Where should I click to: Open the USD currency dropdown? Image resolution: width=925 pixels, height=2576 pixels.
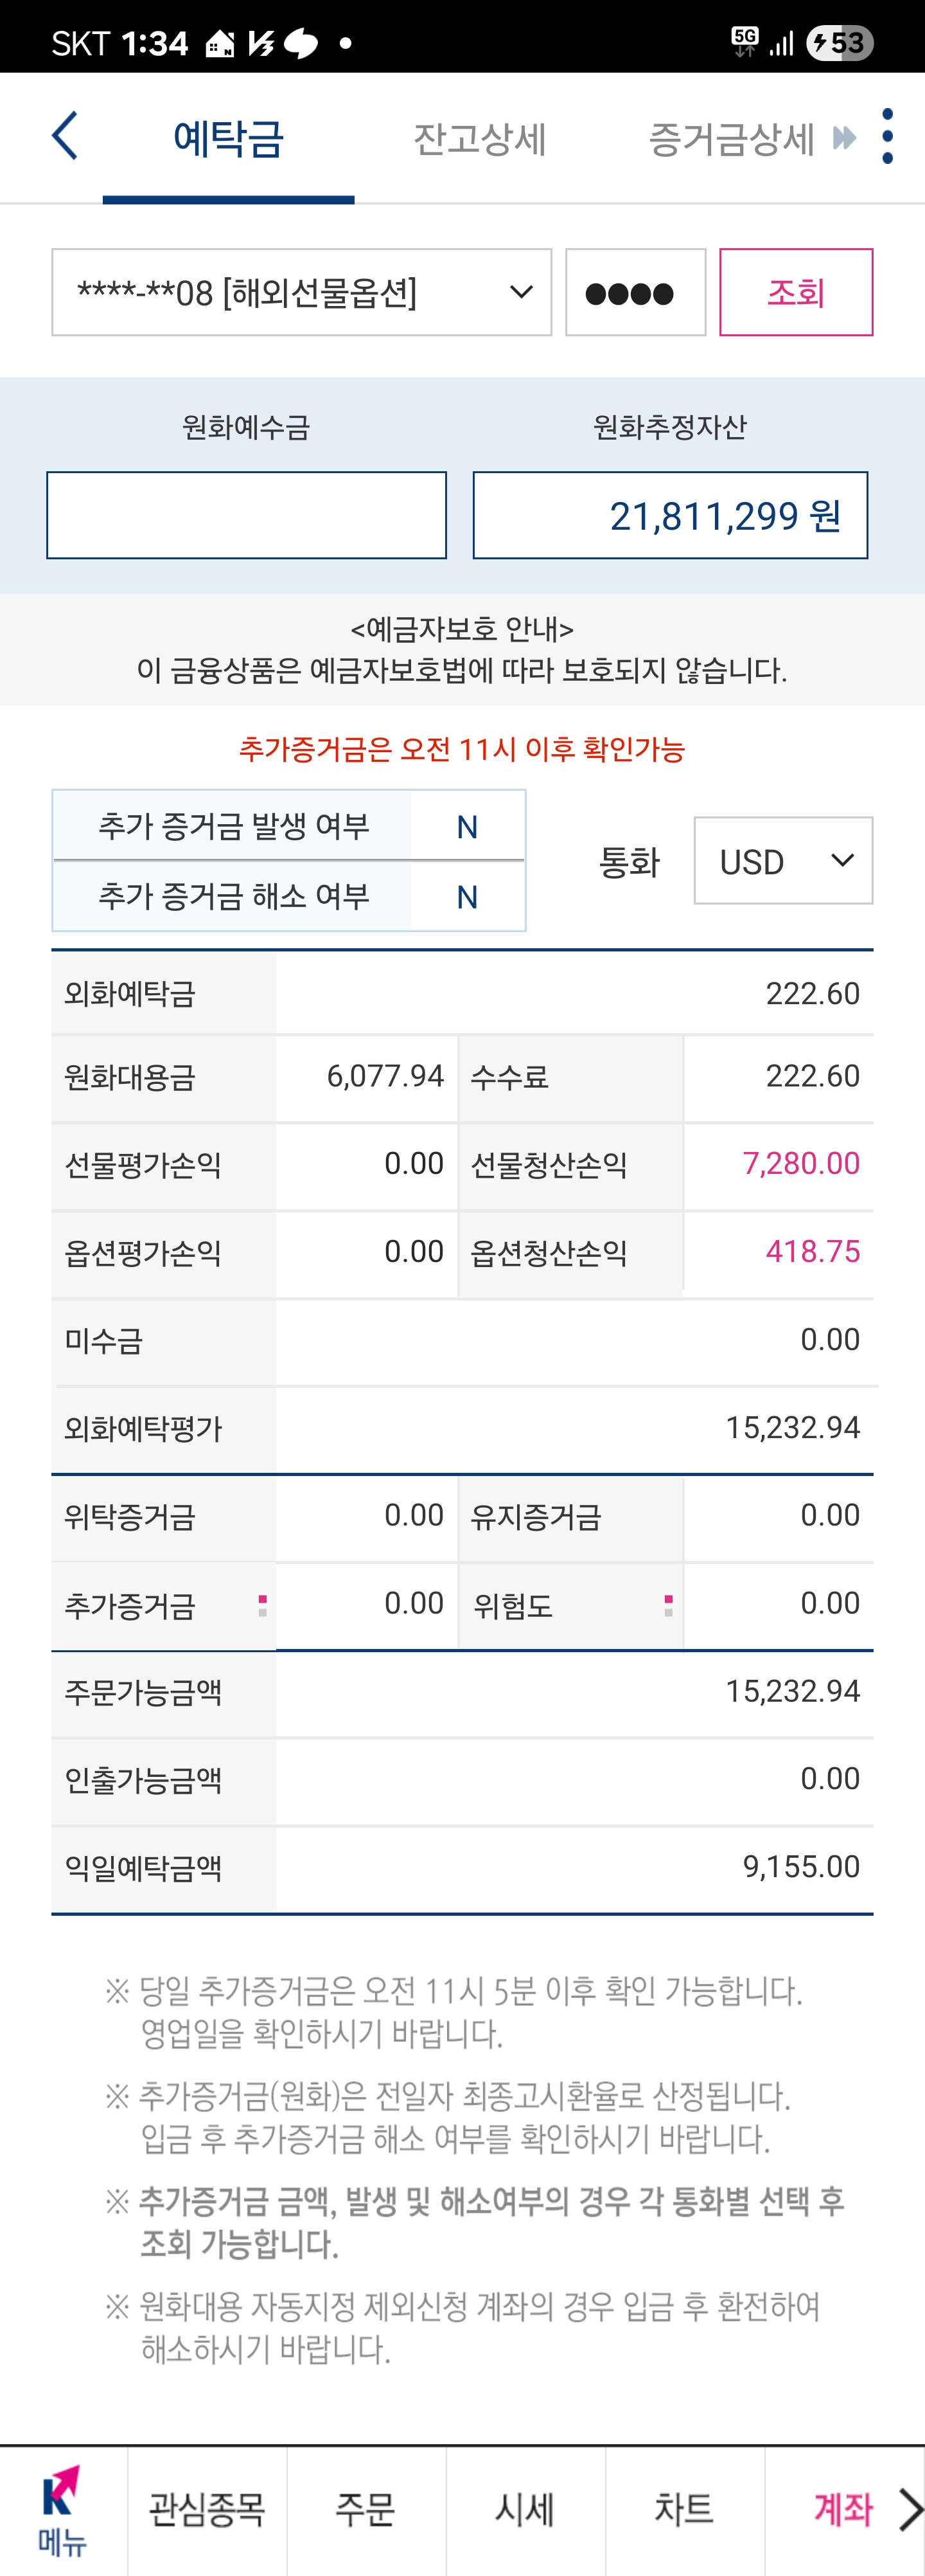783,861
